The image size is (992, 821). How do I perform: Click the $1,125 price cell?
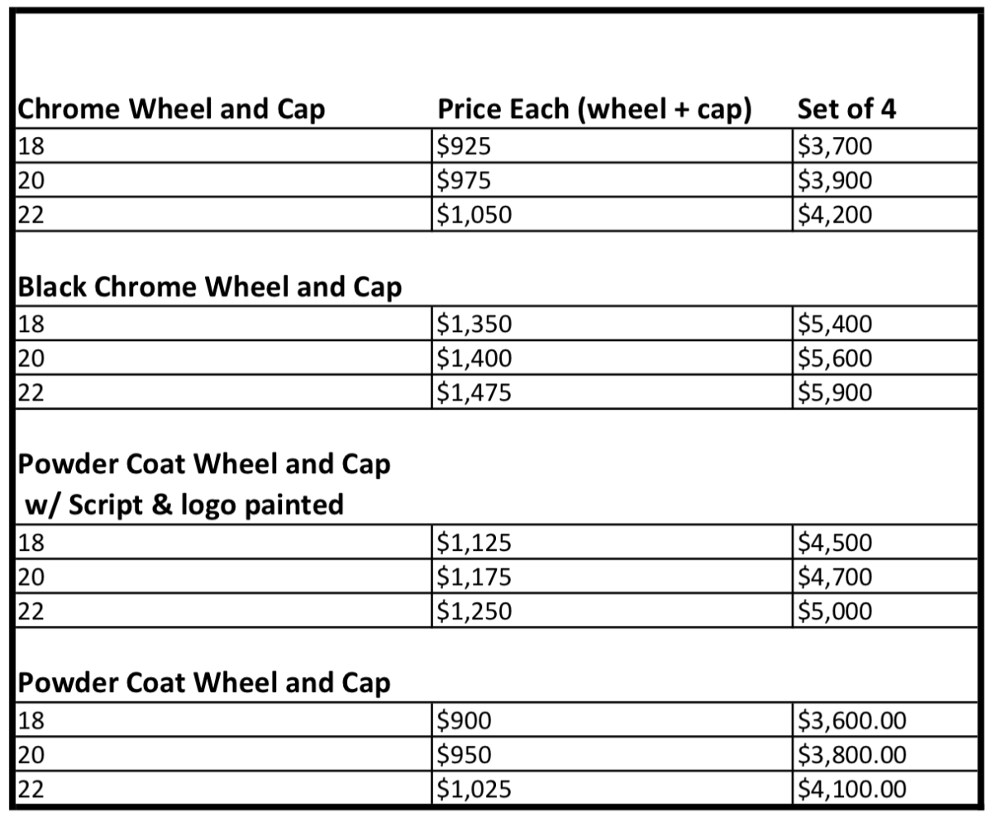475,543
